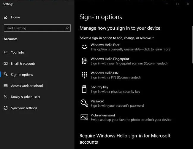Click the Windows Hello Fingerprint icon
Viewport: 193px width, 149px height.
[84, 61]
